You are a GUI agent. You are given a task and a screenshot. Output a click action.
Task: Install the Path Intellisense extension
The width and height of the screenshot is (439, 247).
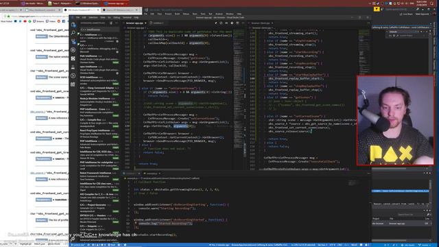click(116, 62)
